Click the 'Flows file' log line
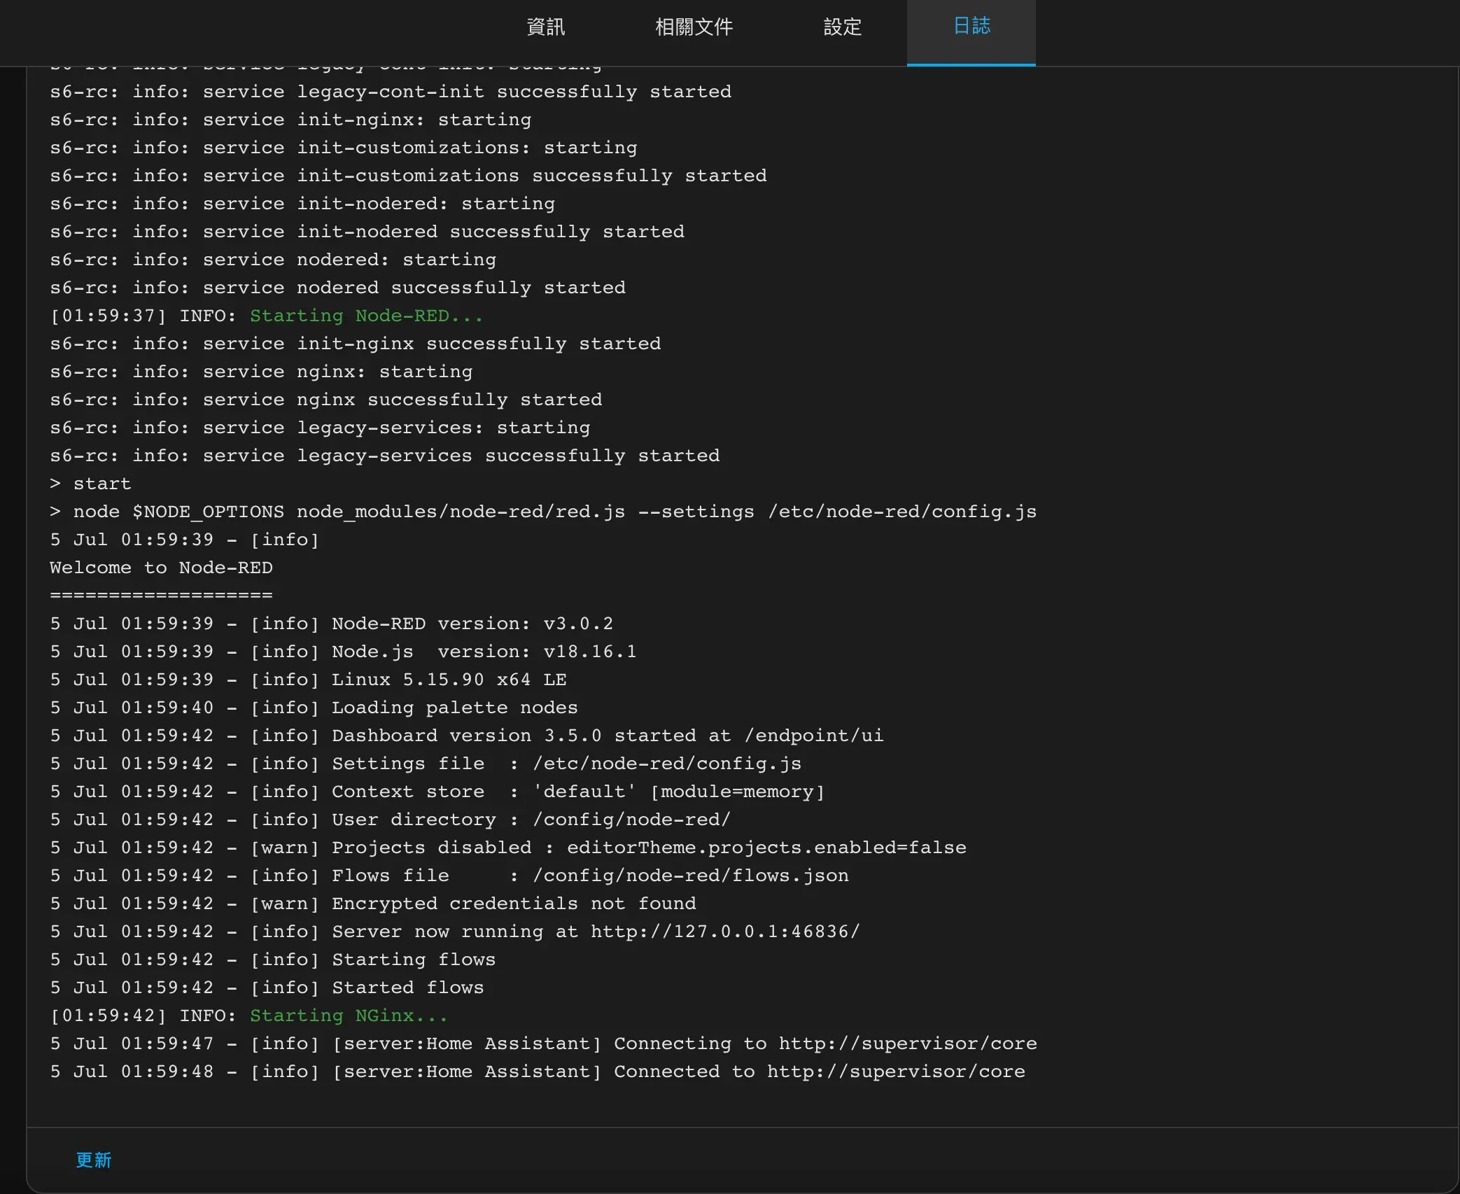 (449, 876)
